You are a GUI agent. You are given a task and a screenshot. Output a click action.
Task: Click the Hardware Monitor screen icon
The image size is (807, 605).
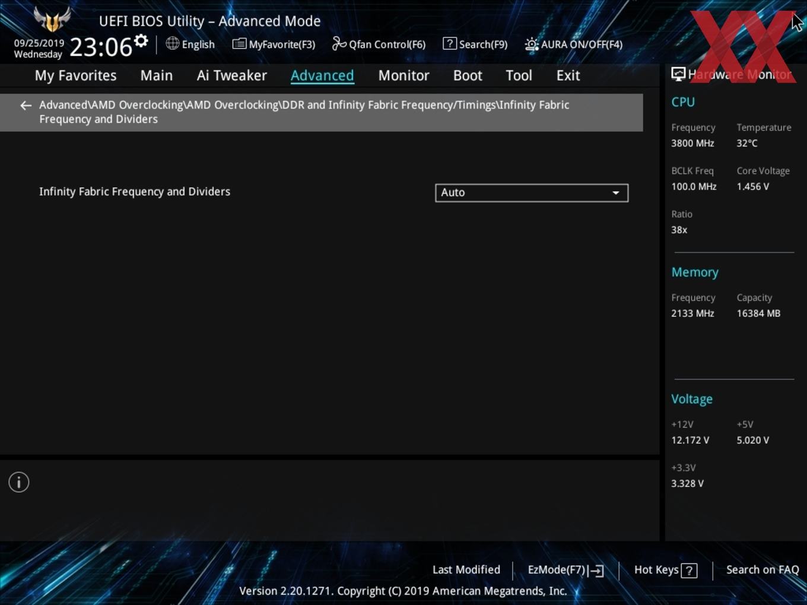click(678, 74)
